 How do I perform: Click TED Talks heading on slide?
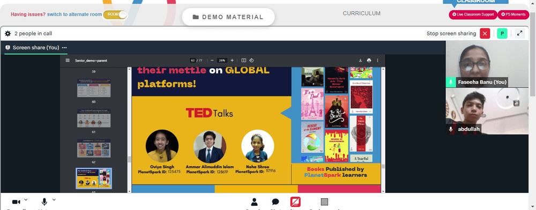pyautogui.click(x=209, y=112)
